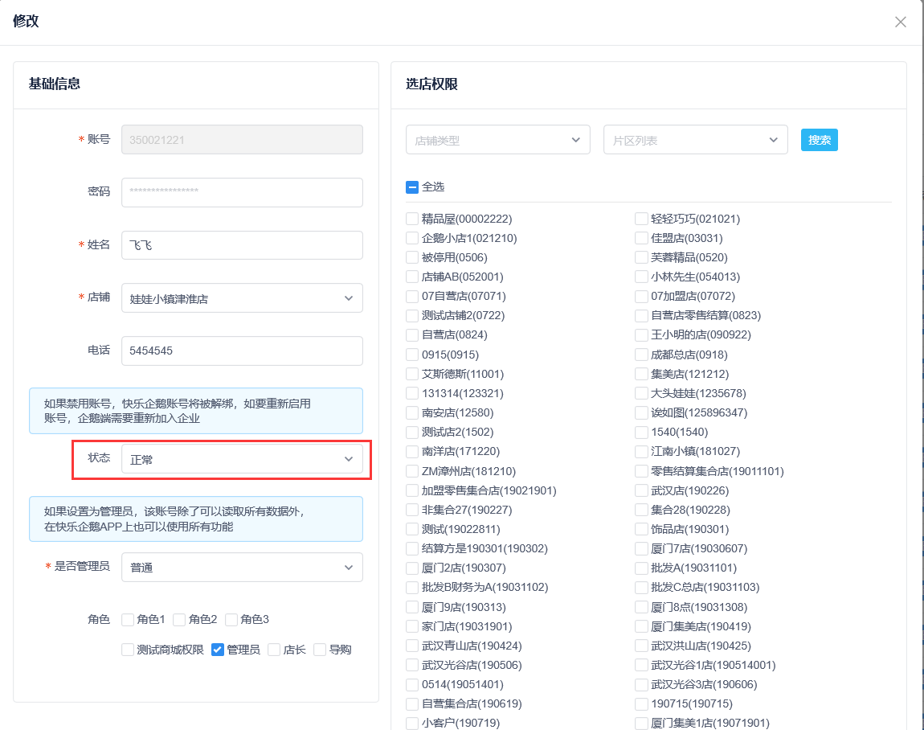Check store 07加盟店(07072)
Viewport: 924px width, 730px height.
click(641, 296)
